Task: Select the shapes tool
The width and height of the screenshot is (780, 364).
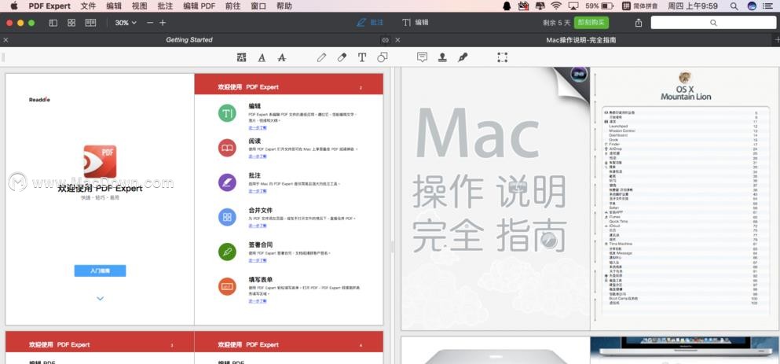Action: tap(382, 57)
